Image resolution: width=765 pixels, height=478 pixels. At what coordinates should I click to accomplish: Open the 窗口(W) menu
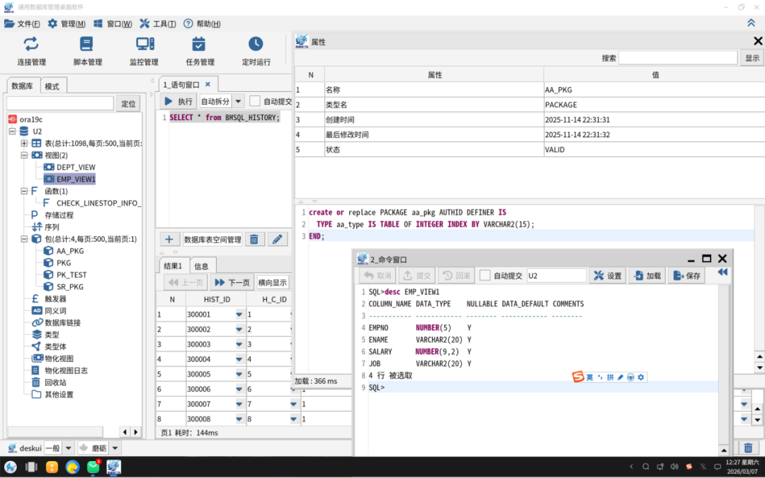tap(113, 23)
